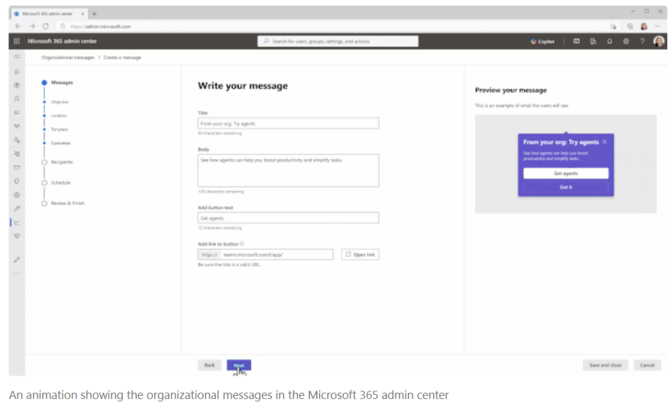The image size is (671, 407).
Task: Open the app launcher waffle icon
Action: [x=16, y=41]
